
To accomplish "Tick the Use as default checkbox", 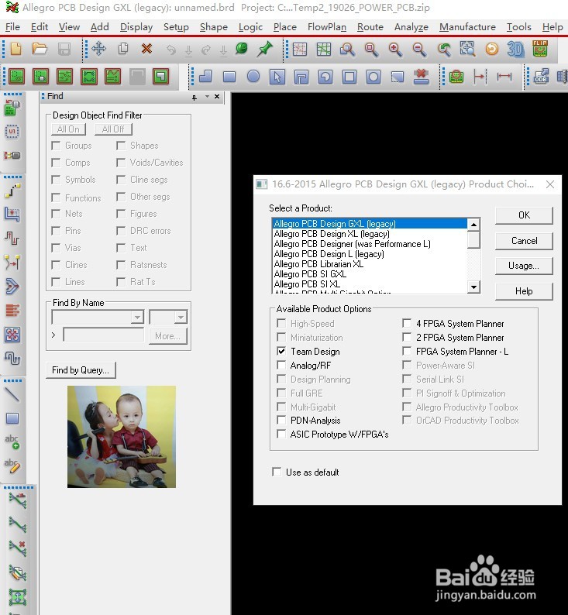I will 277,472.
